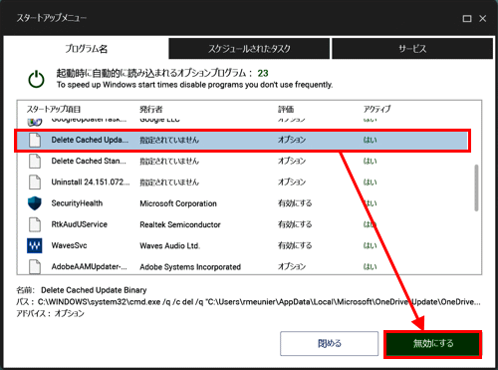Select the Delete Cached Stan... entry
The image size is (498, 370).
click(x=89, y=162)
